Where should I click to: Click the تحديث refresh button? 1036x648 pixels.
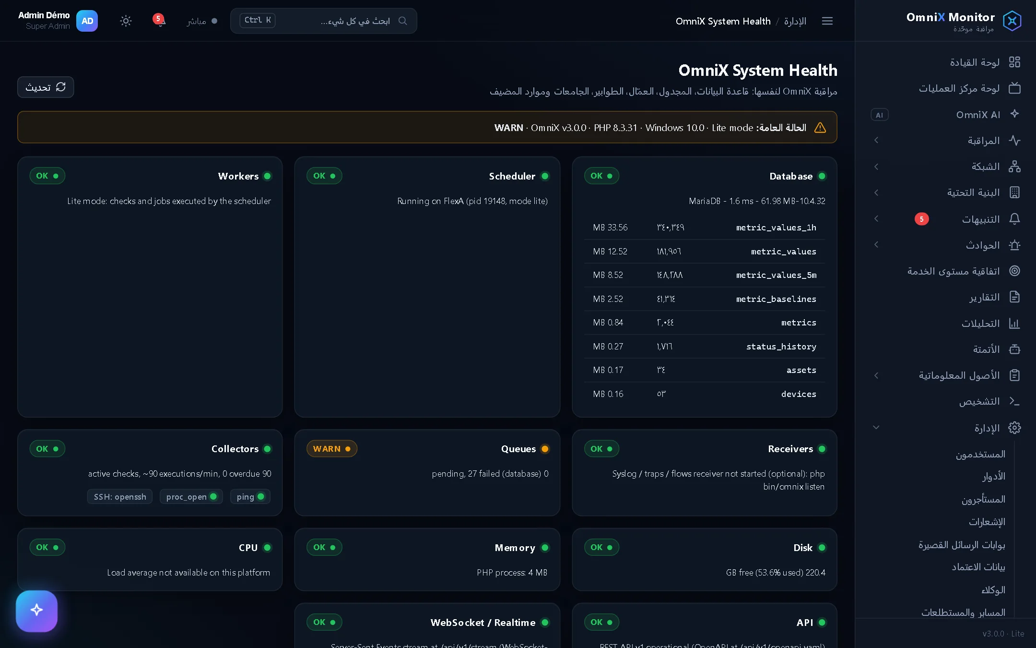coord(46,87)
